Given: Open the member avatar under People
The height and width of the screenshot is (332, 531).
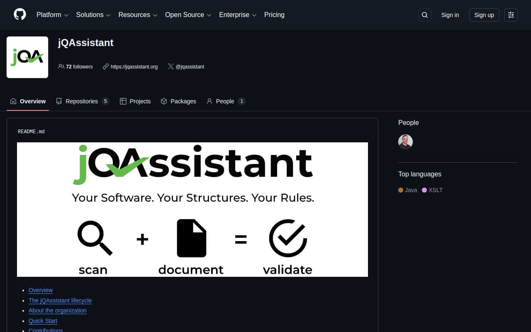Looking at the screenshot, I should [x=405, y=142].
